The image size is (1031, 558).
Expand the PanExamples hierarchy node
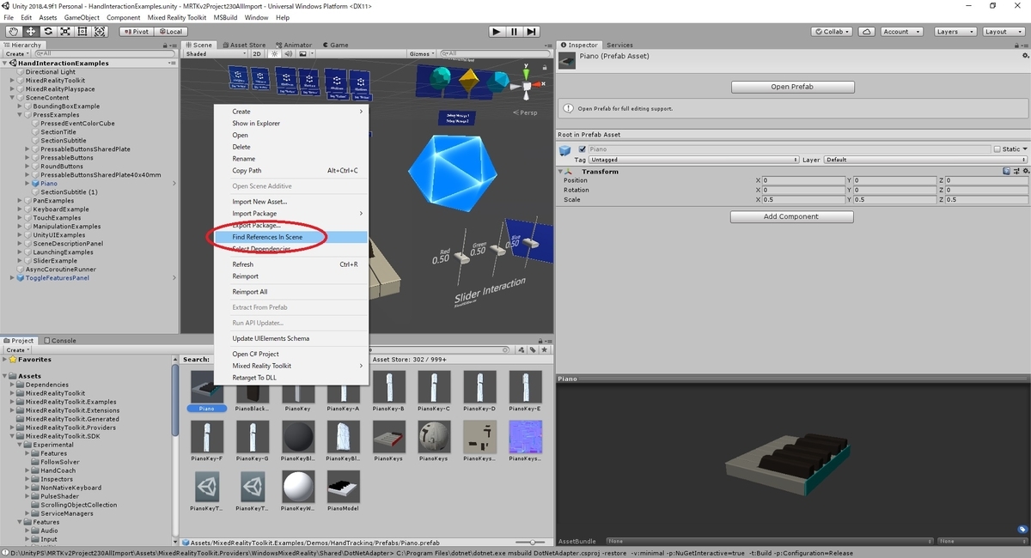pos(21,201)
